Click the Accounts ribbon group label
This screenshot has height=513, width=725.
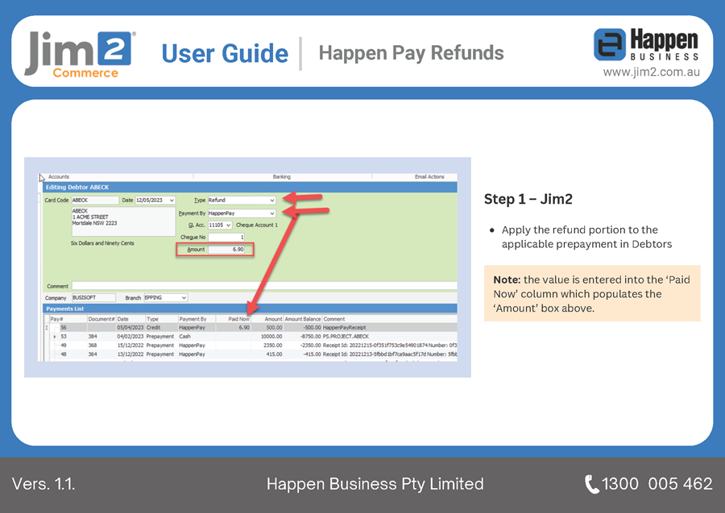click(x=59, y=176)
